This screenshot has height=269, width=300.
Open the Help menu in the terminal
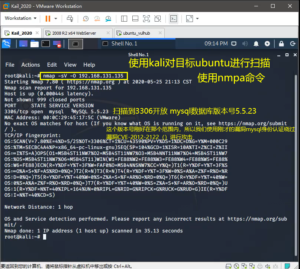[89, 65]
